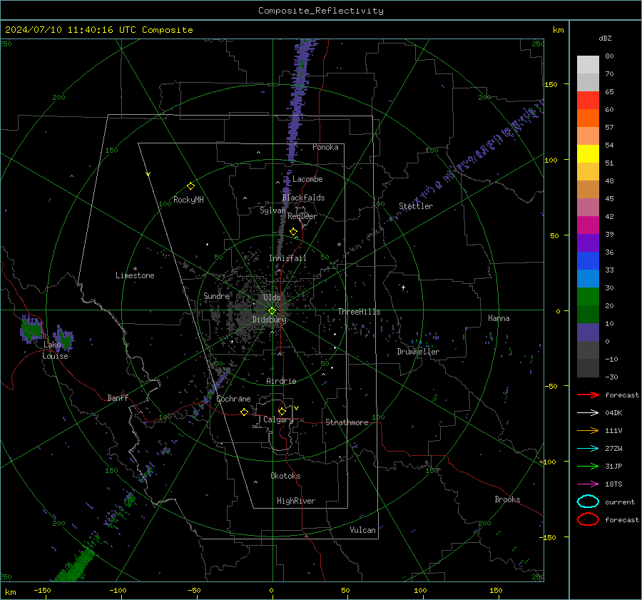
Task: Click the Ponoka city label
Action: coord(325,147)
